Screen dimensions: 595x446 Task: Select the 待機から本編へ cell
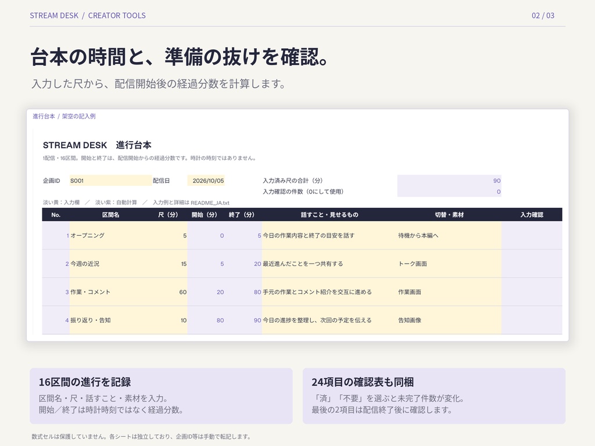pos(449,236)
